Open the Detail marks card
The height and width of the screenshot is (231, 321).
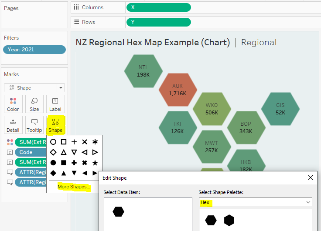(13, 125)
